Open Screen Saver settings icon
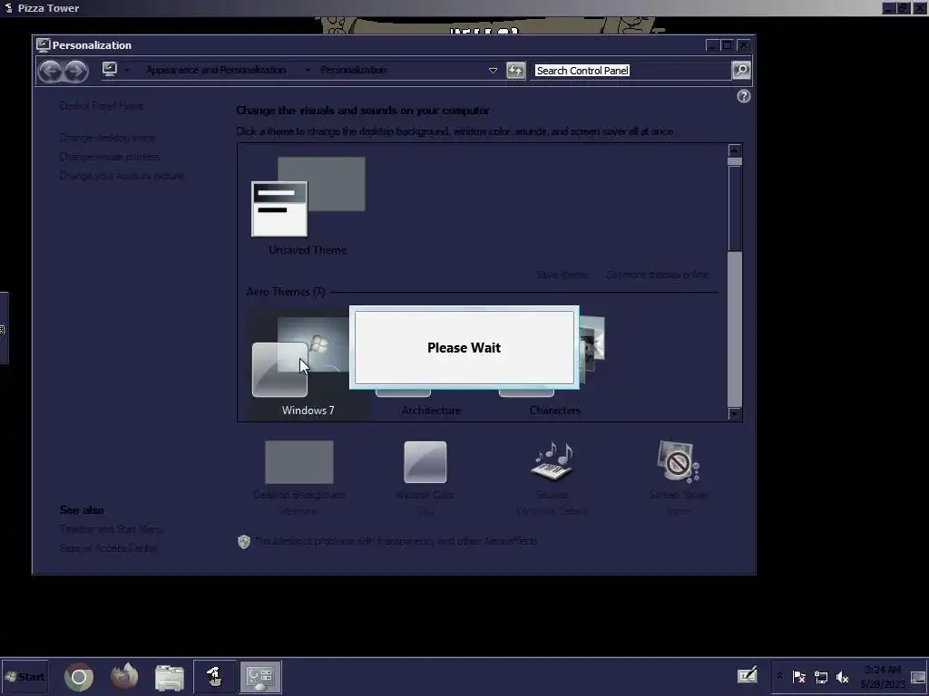The image size is (929, 696). (678, 462)
